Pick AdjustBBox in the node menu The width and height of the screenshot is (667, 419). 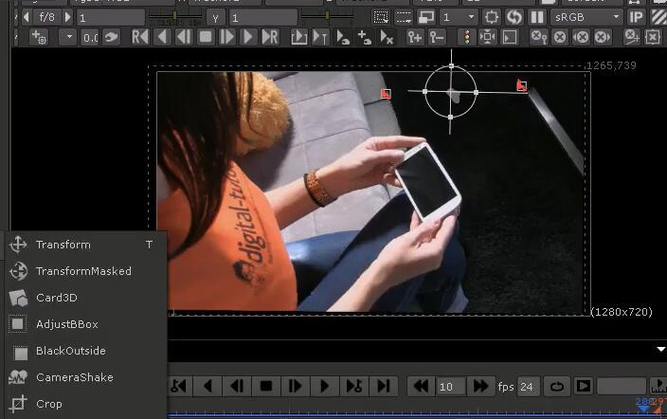(x=85, y=324)
